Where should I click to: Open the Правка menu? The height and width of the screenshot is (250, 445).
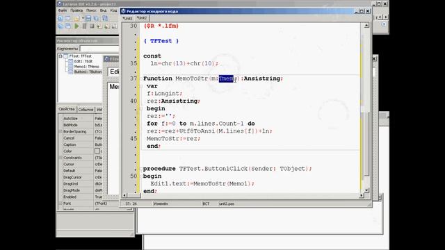coord(76,10)
